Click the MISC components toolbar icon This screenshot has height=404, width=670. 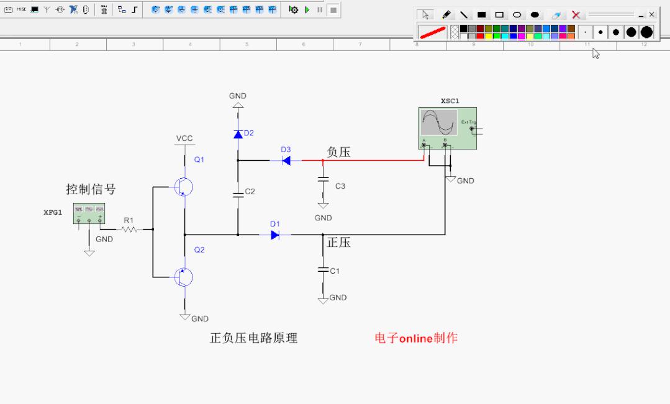tap(22, 10)
